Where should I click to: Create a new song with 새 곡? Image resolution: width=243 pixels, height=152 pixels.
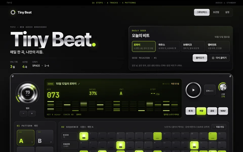190,111
